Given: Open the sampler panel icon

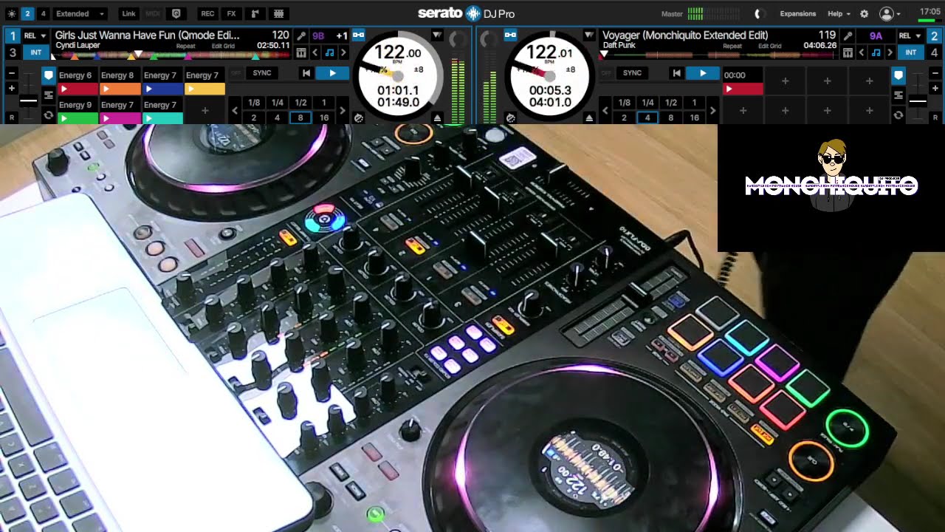Looking at the screenshot, I should pyautogui.click(x=255, y=13).
